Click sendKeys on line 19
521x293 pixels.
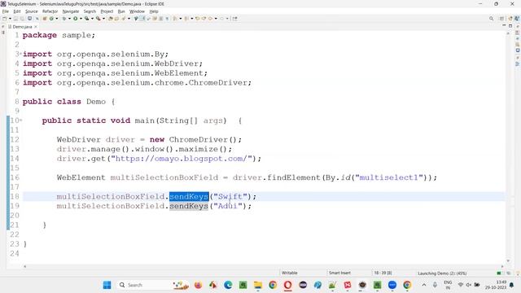(x=189, y=206)
